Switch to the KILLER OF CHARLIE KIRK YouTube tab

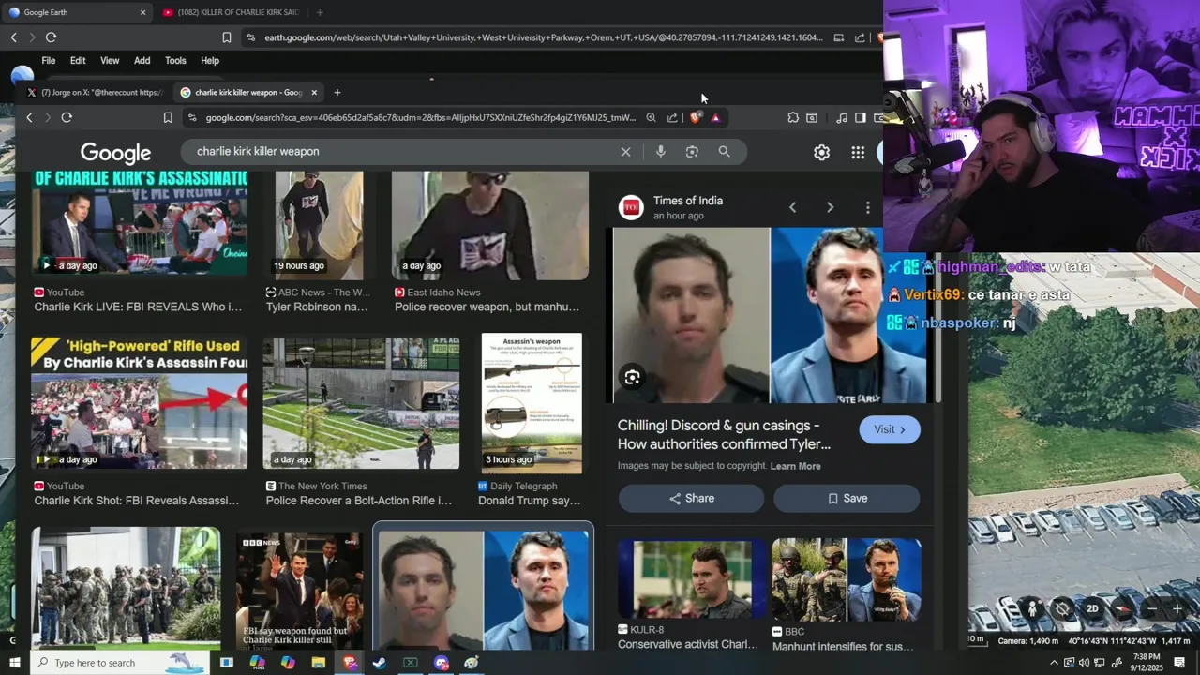click(232, 12)
